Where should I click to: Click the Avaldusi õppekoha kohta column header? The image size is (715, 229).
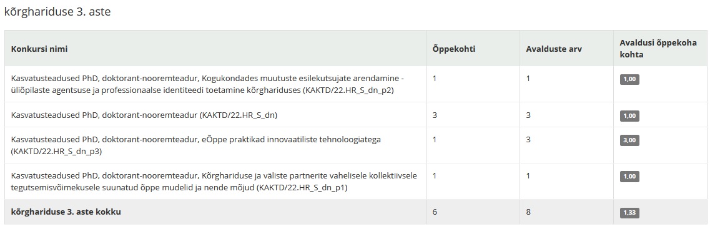click(658, 48)
